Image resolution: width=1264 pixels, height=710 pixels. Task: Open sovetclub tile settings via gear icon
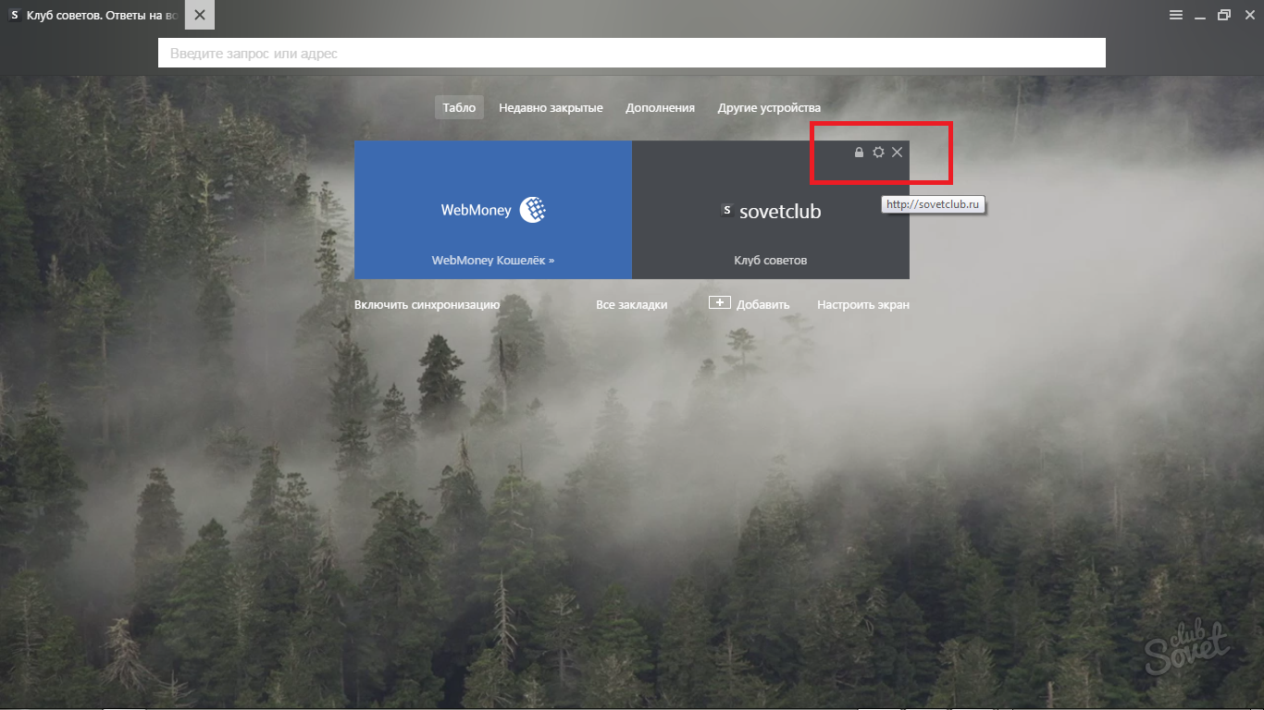click(878, 153)
